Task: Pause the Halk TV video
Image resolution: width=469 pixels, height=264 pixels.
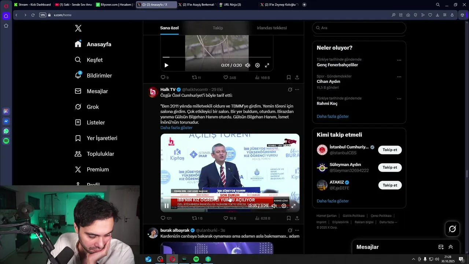Action: click(166, 206)
